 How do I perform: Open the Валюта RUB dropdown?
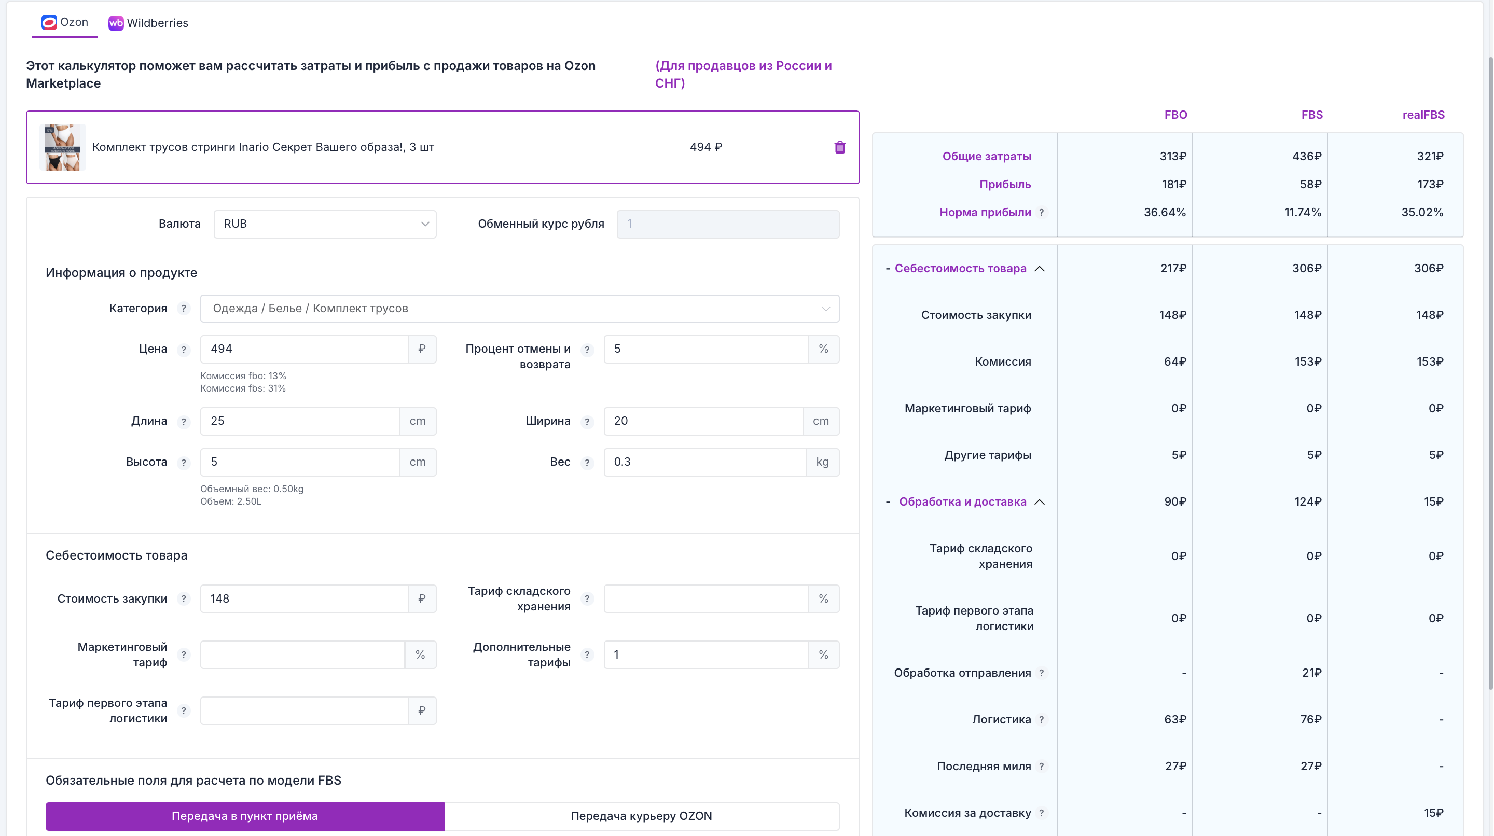(325, 224)
